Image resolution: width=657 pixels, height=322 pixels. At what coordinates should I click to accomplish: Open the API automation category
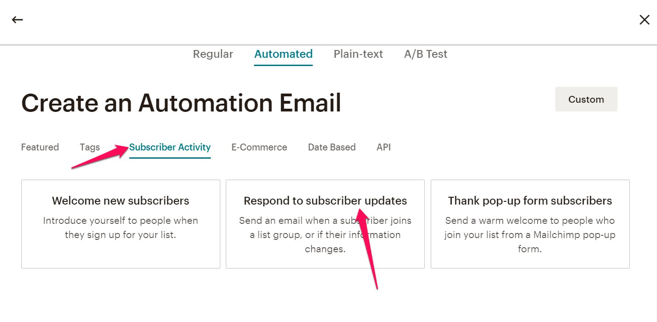click(x=384, y=147)
